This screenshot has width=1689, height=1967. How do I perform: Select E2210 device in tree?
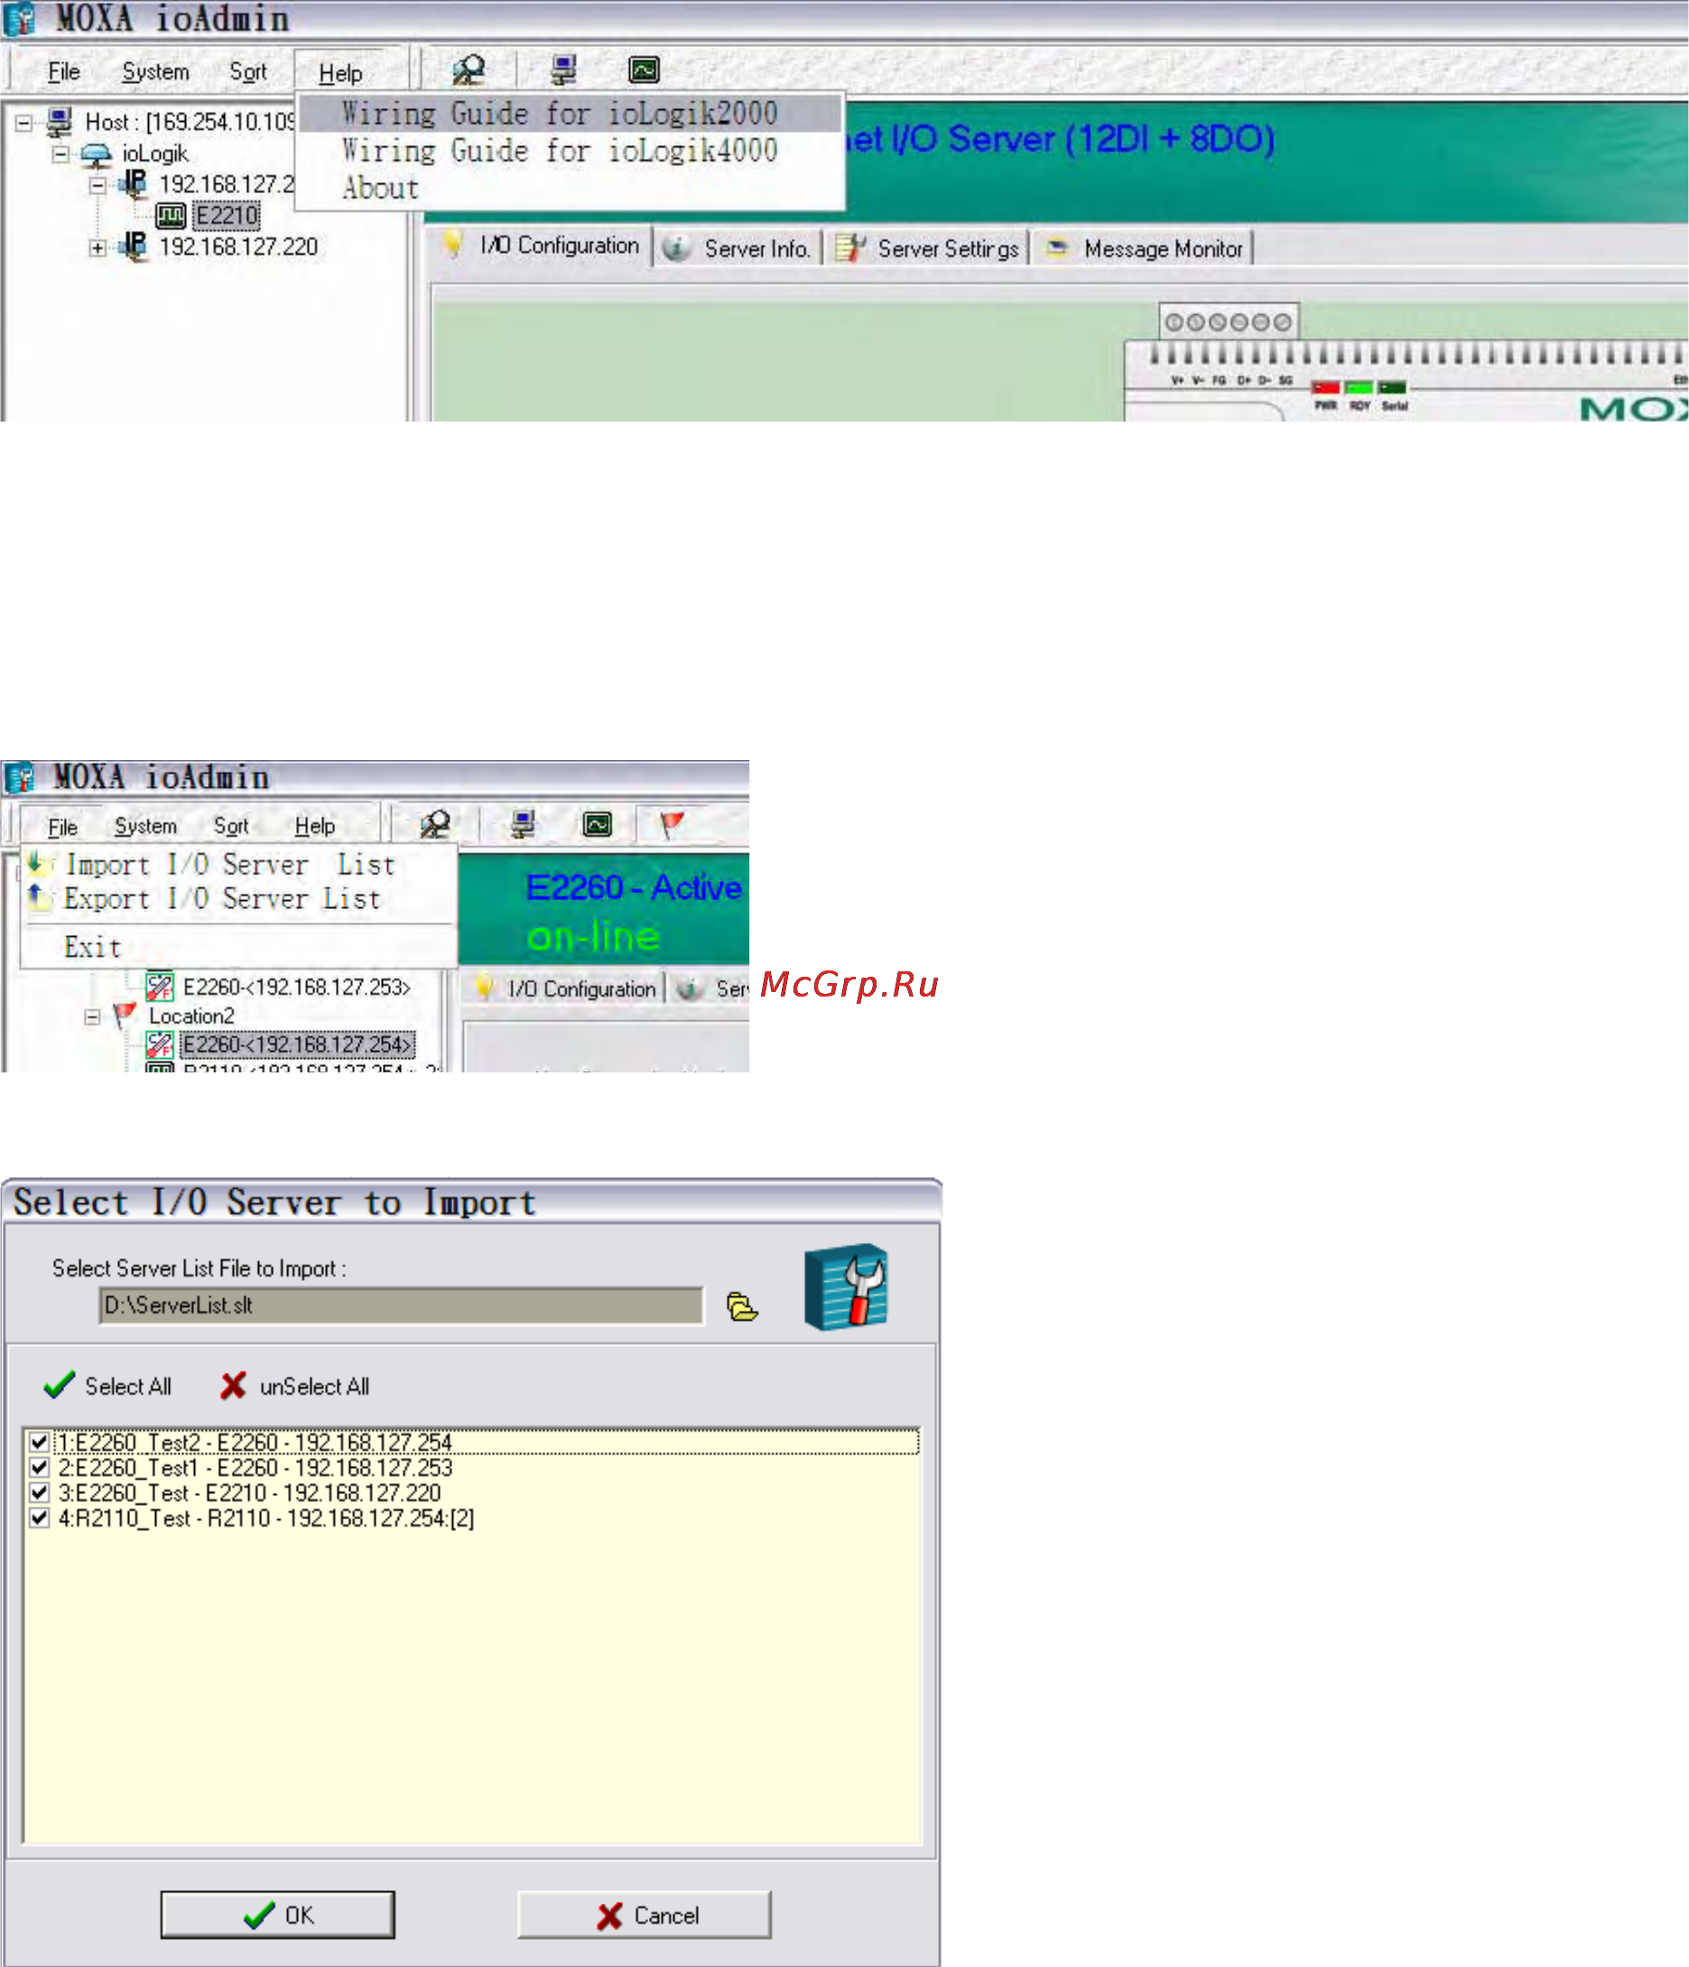[227, 216]
